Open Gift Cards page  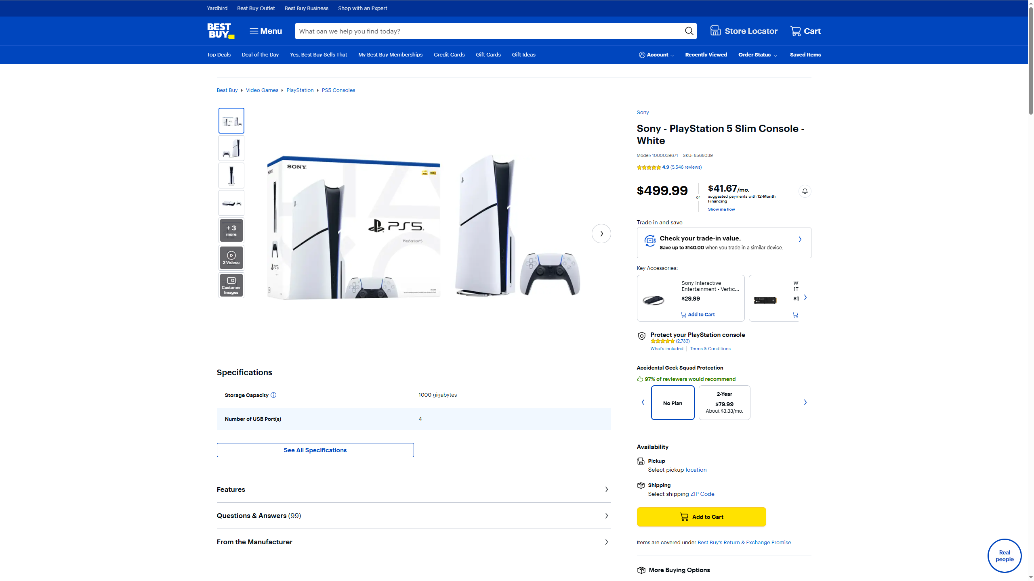tap(488, 55)
